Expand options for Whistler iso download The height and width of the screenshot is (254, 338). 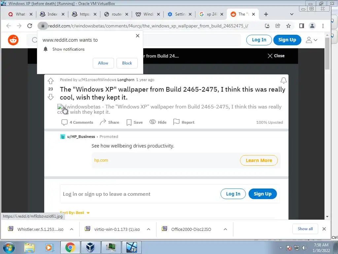[x=72, y=230]
